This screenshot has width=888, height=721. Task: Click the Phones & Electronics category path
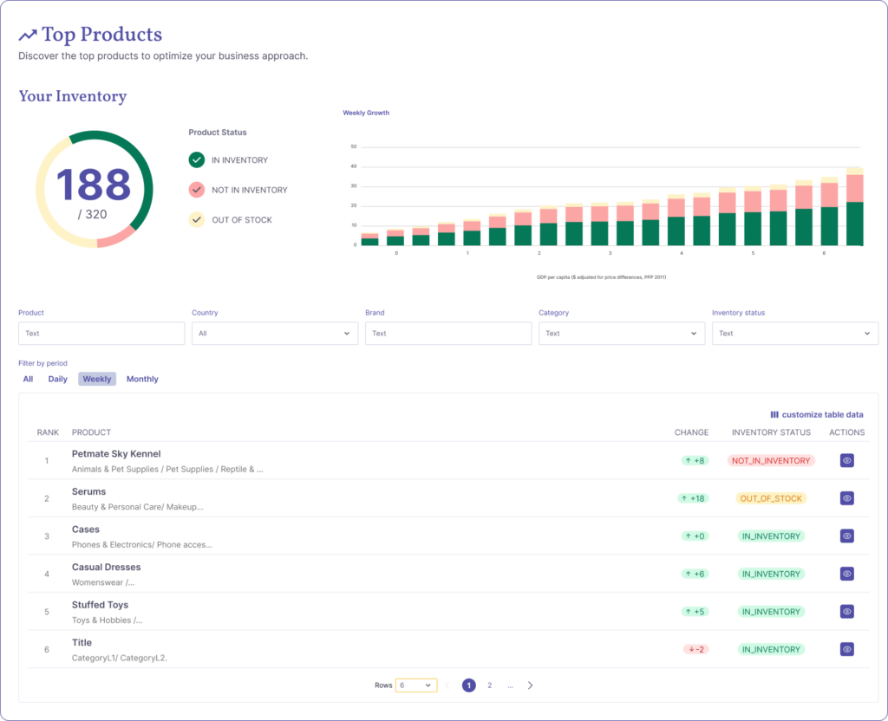click(142, 545)
